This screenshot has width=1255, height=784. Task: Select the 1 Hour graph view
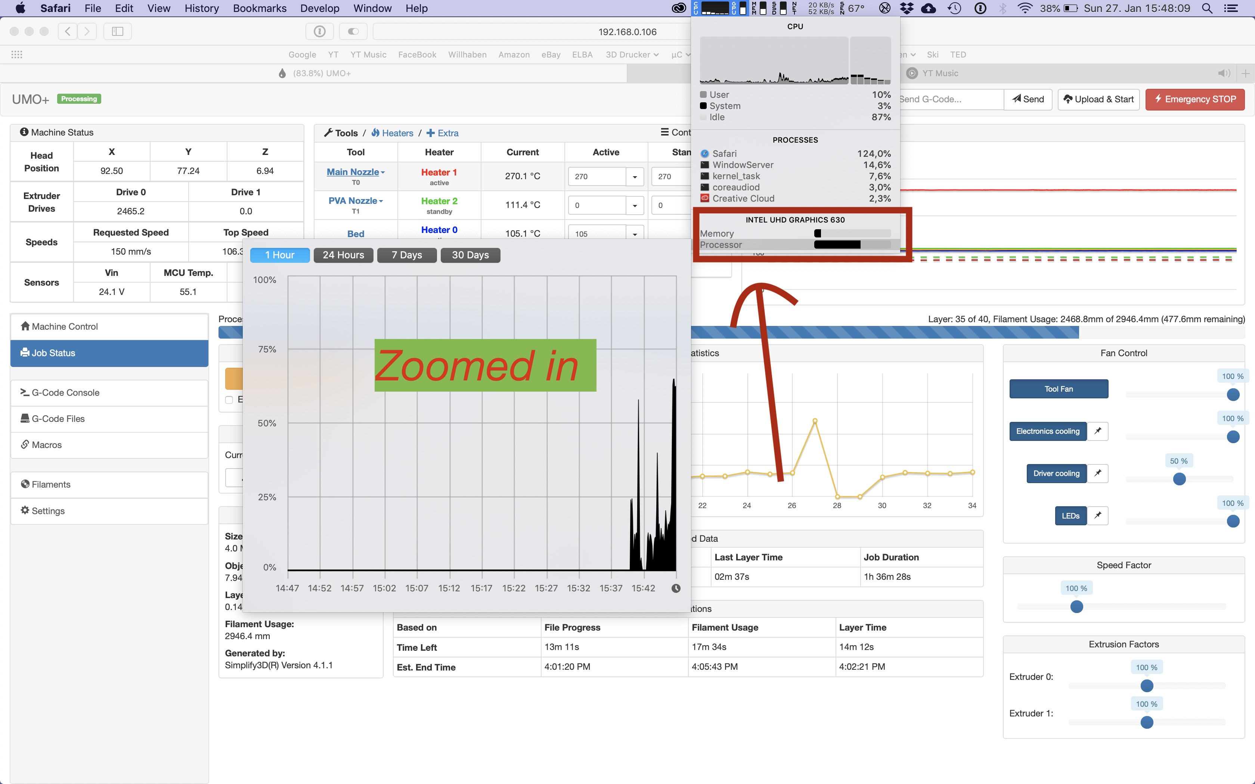coord(280,255)
